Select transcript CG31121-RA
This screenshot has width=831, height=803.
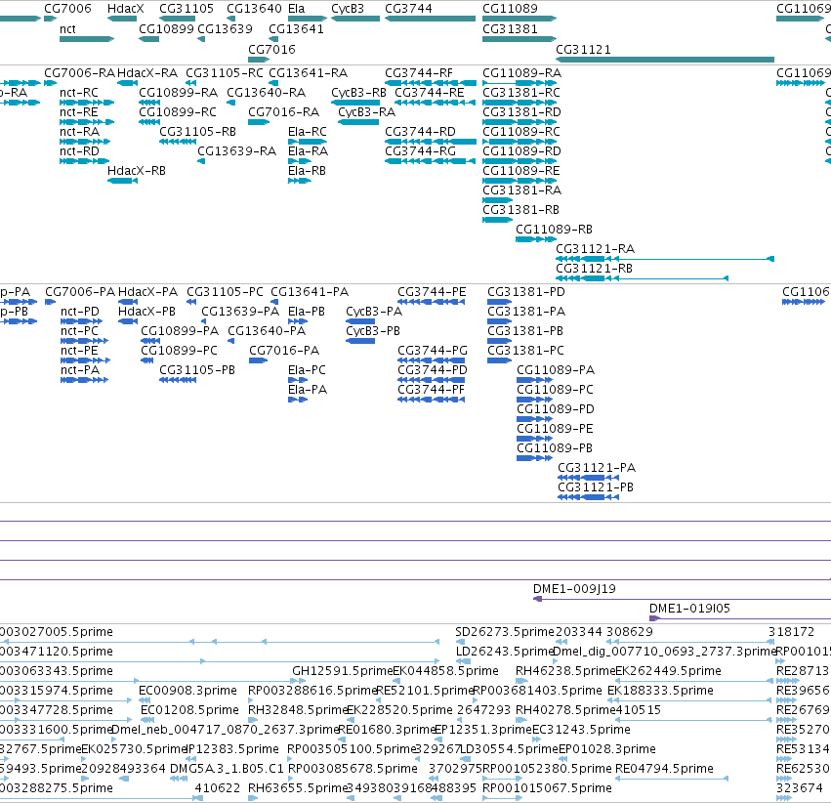[x=665, y=259]
